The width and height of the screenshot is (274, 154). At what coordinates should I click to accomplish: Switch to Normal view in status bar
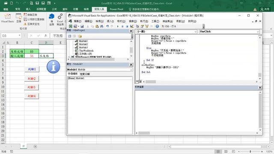click(218, 151)
